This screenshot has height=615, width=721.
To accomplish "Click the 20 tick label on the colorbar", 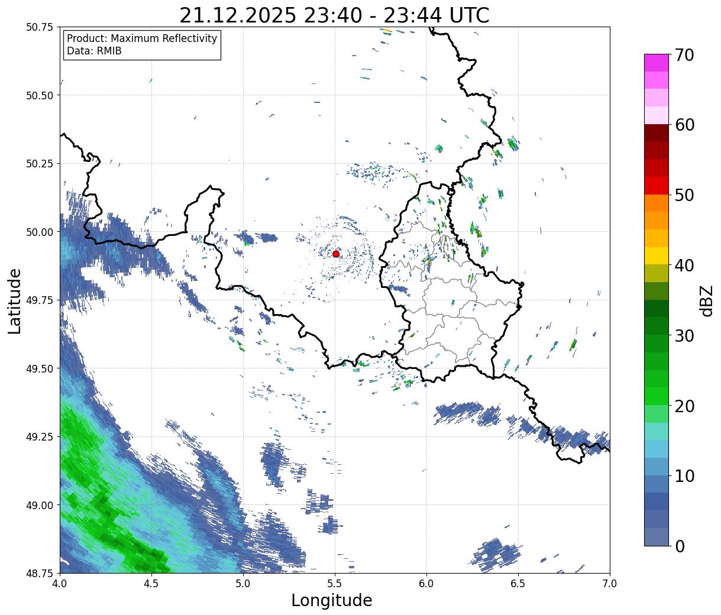I will [684, 406].
